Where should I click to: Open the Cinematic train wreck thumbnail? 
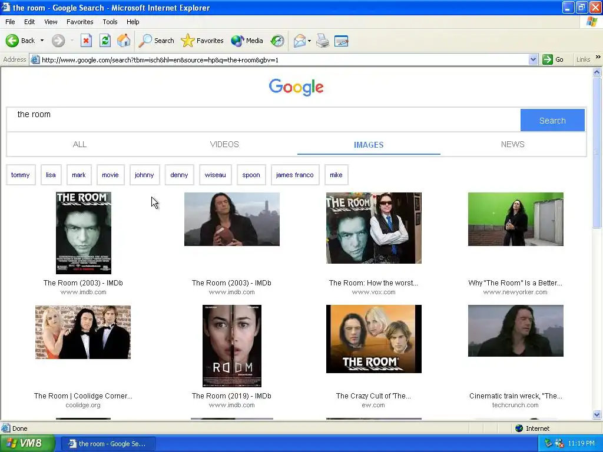[516, 331]
